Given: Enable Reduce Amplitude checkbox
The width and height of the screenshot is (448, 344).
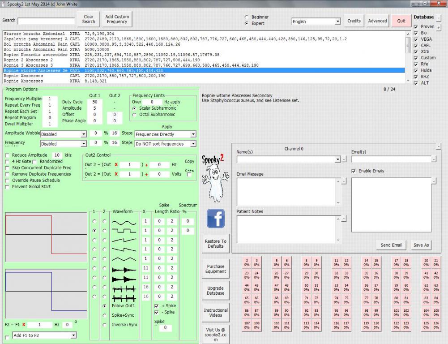Looking at the screenshot, I should [7, 155].
